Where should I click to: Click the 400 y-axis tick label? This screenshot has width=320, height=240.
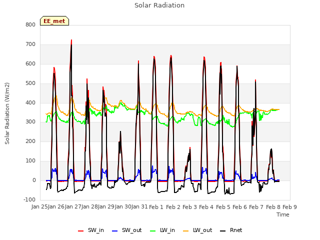coord(30,102)
